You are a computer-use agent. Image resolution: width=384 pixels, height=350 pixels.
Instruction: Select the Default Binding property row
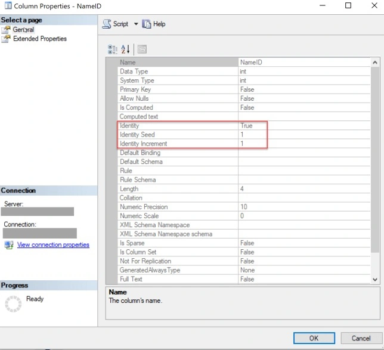pos(244,153)
